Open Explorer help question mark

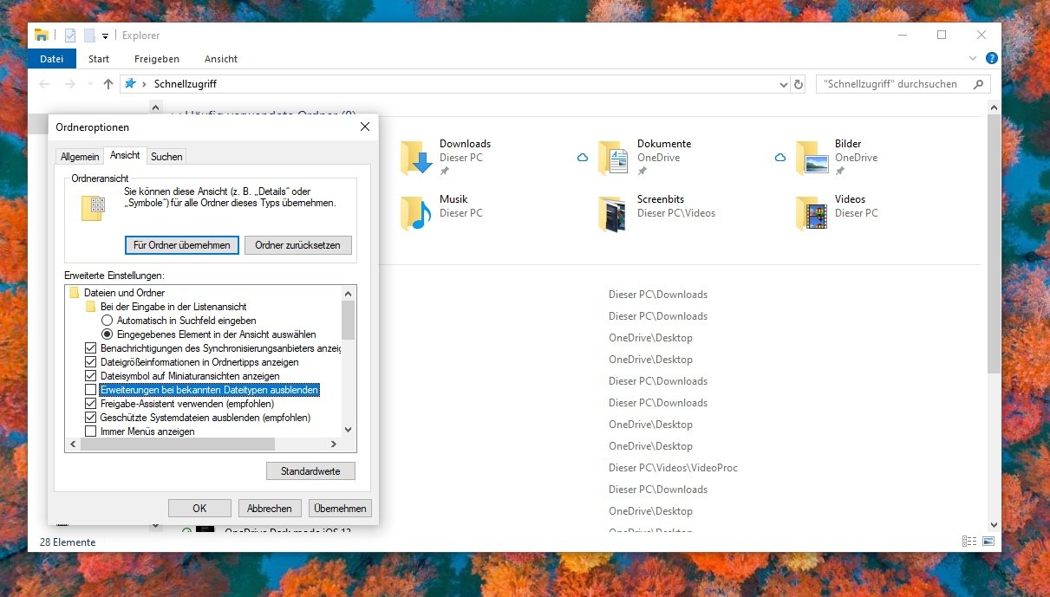[992, 58]
